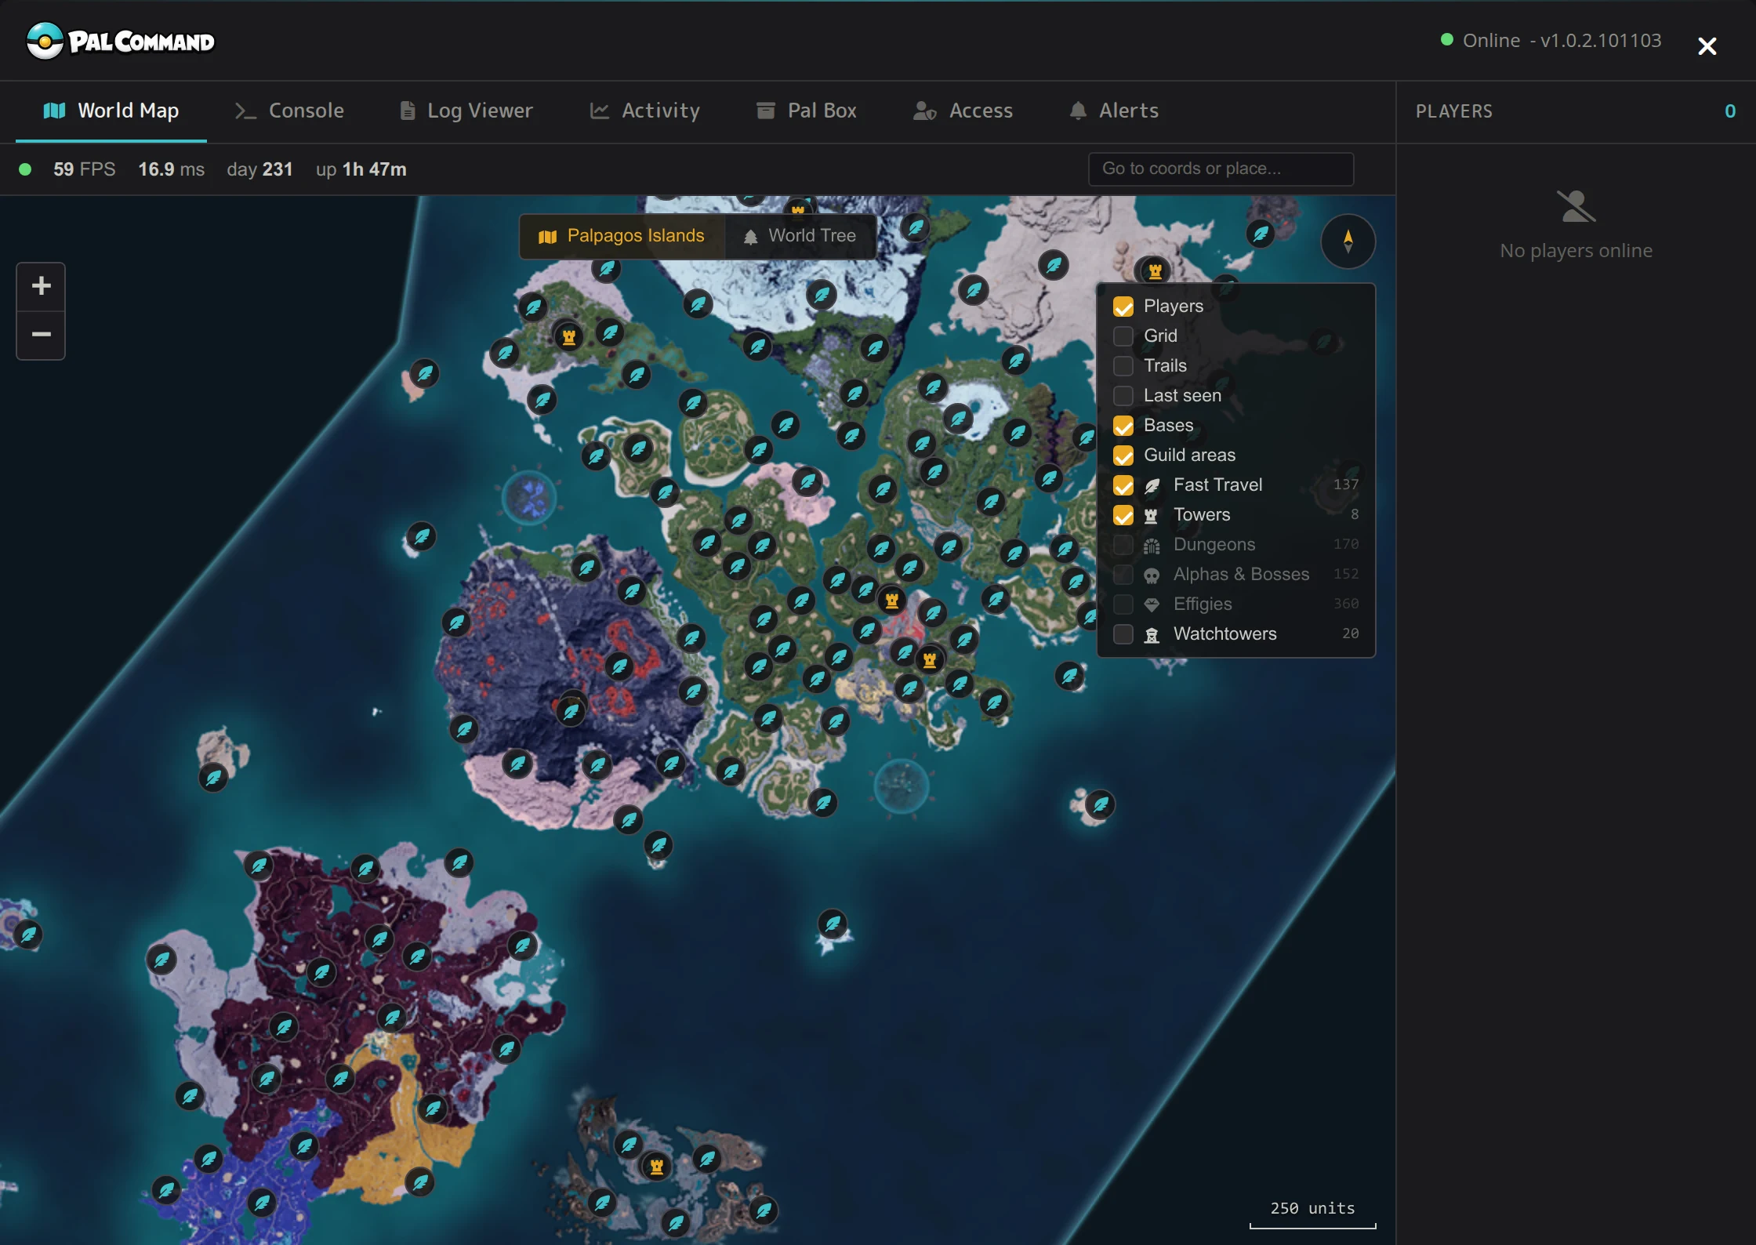1756x1245 pixels.
Task: Click fast travel marker on small far-east islet
Action: pyautogui.click(x=1101, y=804)
